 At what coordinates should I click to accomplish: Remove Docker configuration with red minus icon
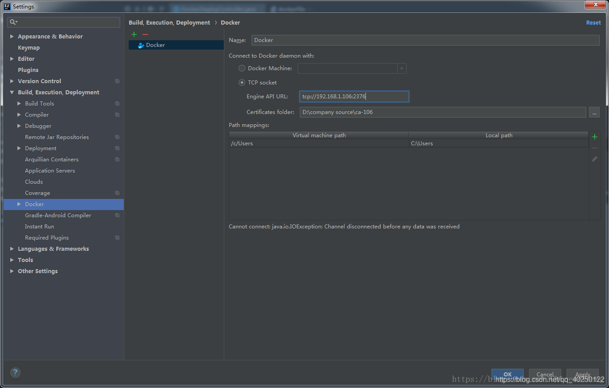coord(145,34)
